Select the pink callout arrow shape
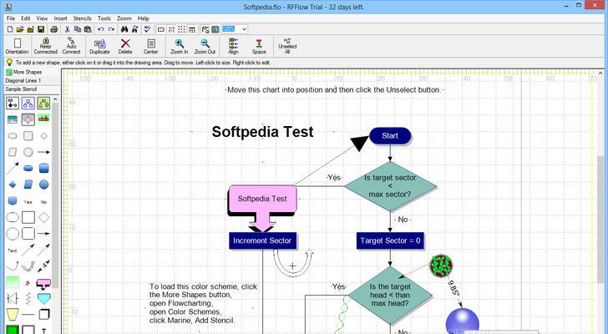 43,284
